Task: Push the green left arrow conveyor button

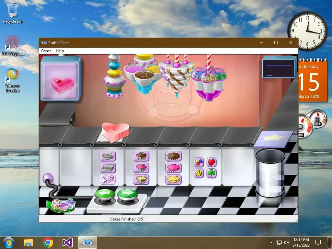Action: click(105, 195)
